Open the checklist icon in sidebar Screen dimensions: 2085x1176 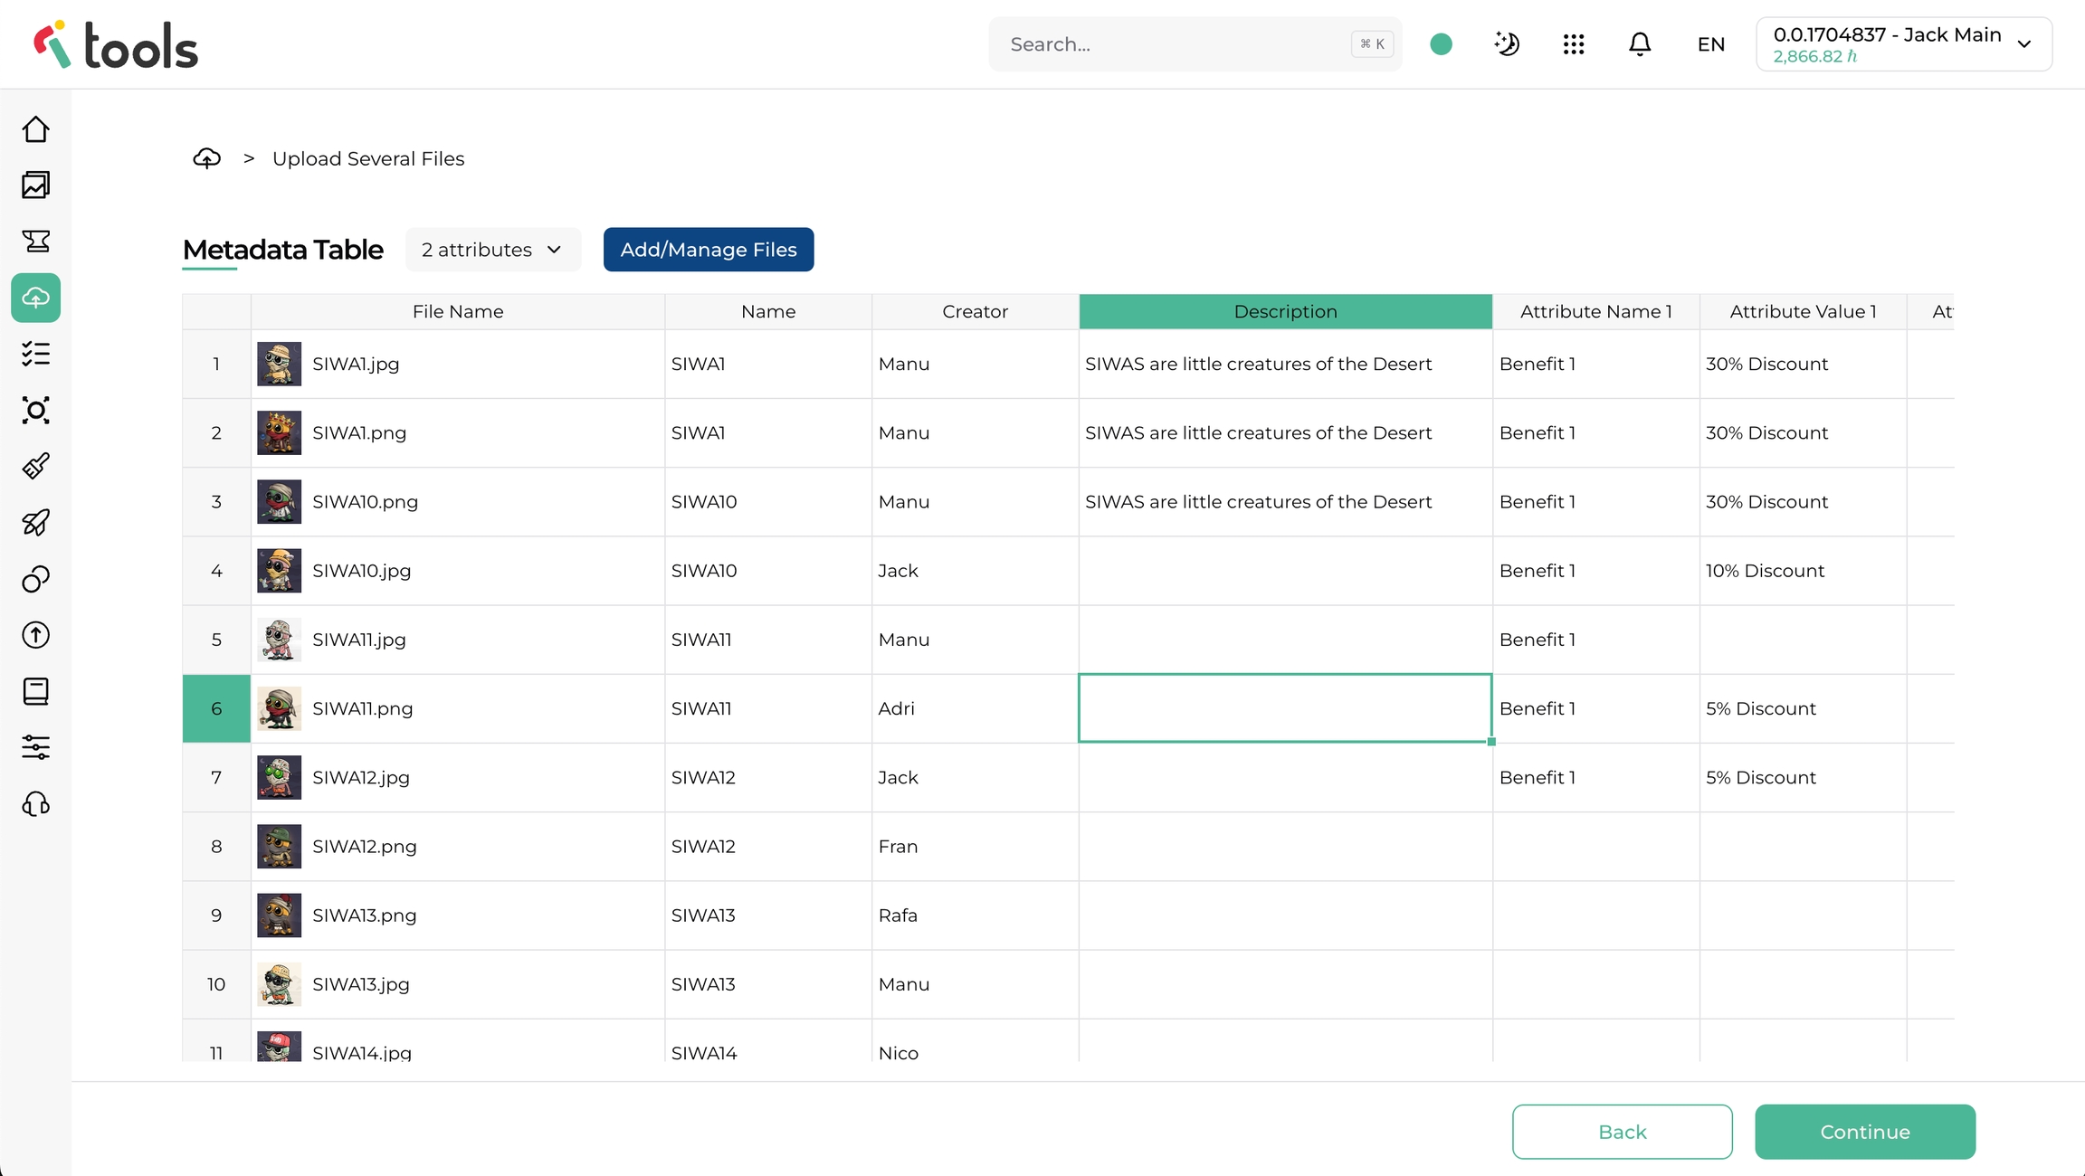point(35,354)
